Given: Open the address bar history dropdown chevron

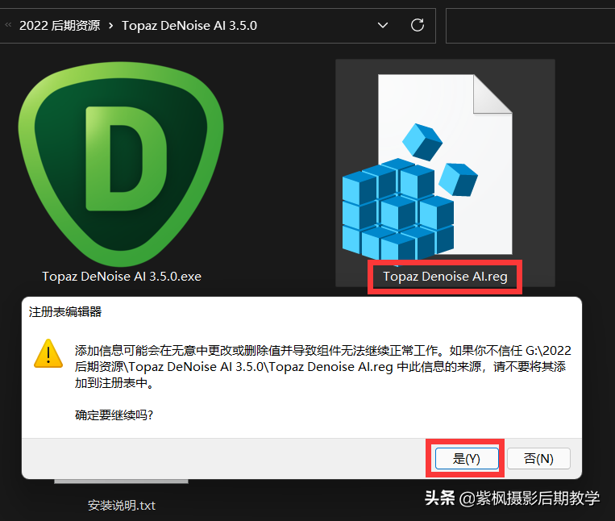Looking at the screenshot, I should click(x=383, y=26).
